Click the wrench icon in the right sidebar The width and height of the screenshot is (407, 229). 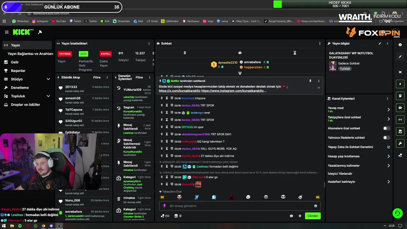click(400, 143)
